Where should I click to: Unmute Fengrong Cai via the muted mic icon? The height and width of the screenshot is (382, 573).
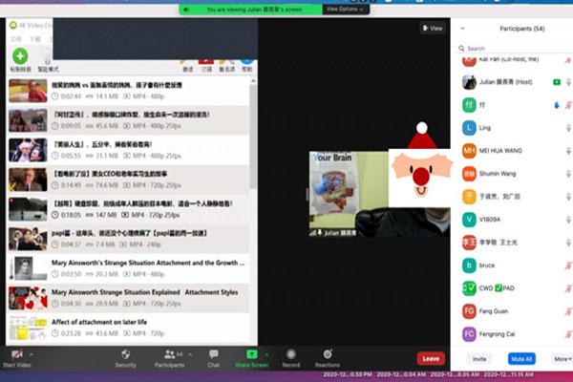[568, 334]
